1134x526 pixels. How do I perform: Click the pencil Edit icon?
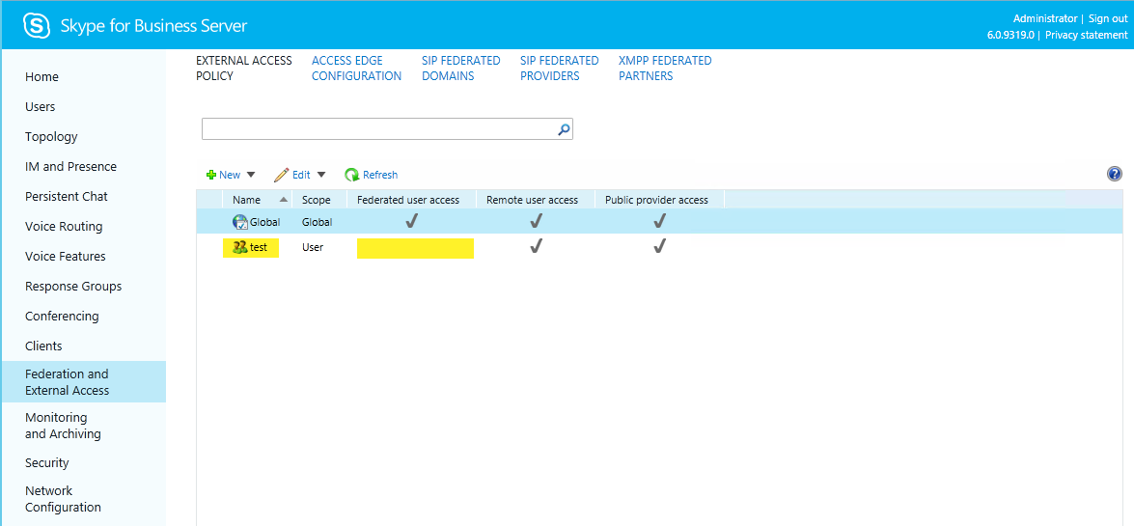point(282,175)
